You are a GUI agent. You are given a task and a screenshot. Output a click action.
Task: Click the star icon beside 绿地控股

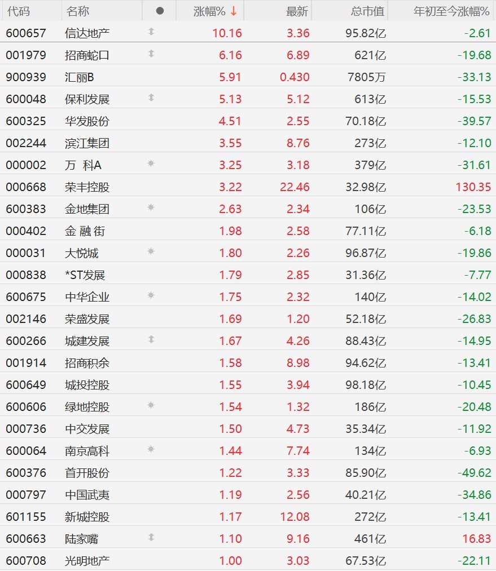click(151, 405)
